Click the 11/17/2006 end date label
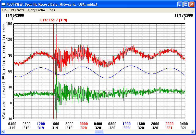This screenshot has height=135, width=196. [184, 15]
